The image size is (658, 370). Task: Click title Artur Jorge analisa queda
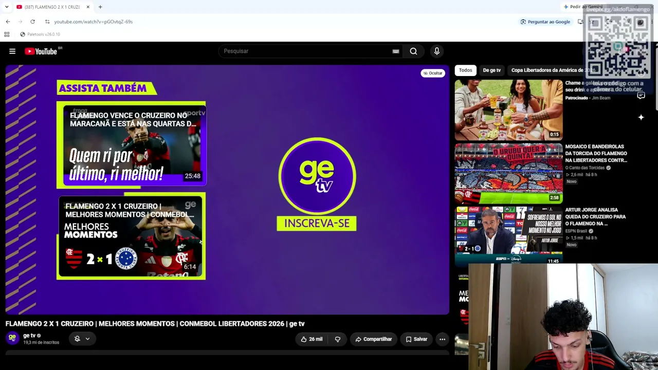(595, 216)
